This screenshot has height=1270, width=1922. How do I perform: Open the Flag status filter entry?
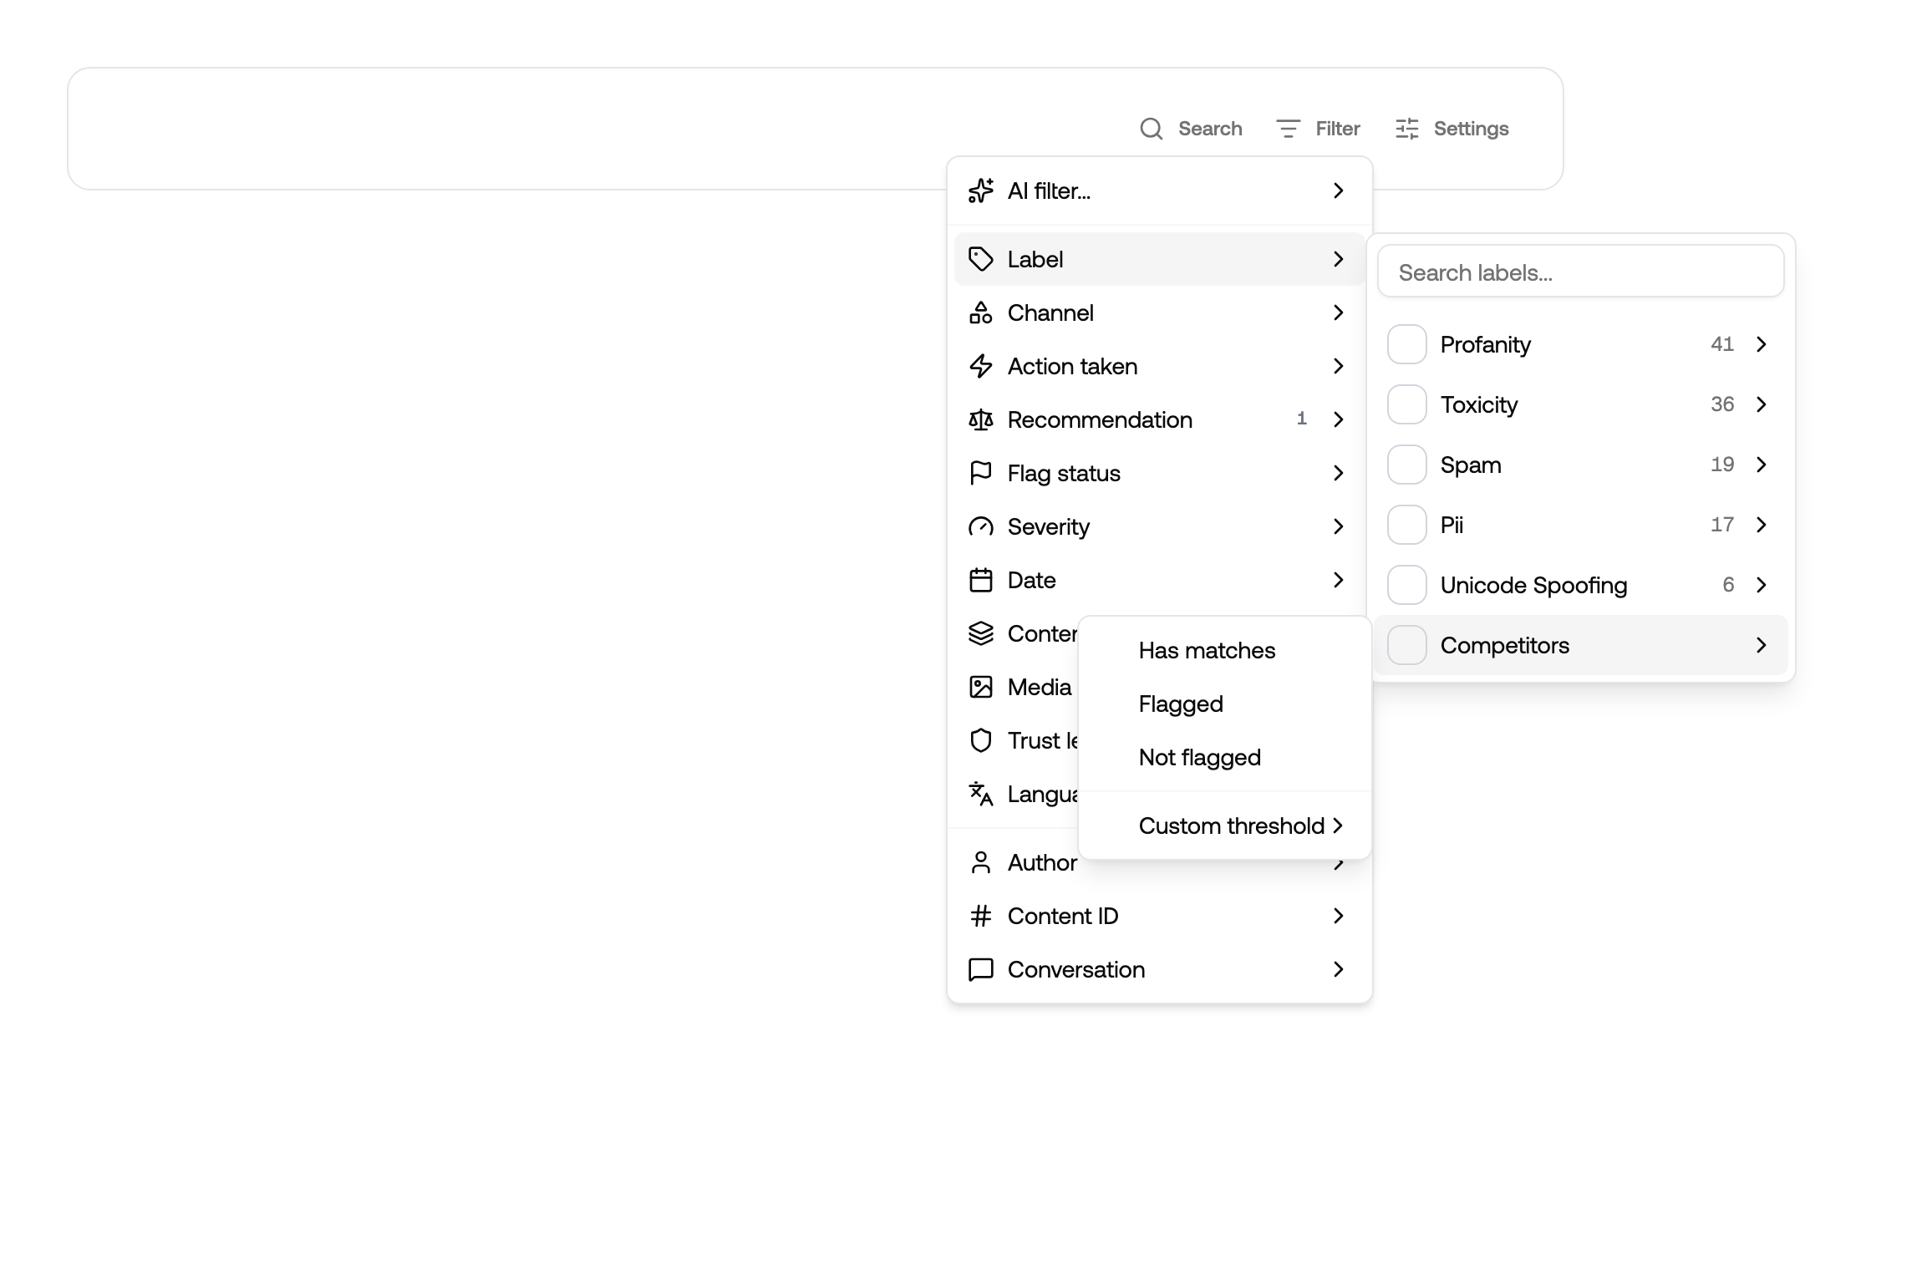click(1160, 473)
